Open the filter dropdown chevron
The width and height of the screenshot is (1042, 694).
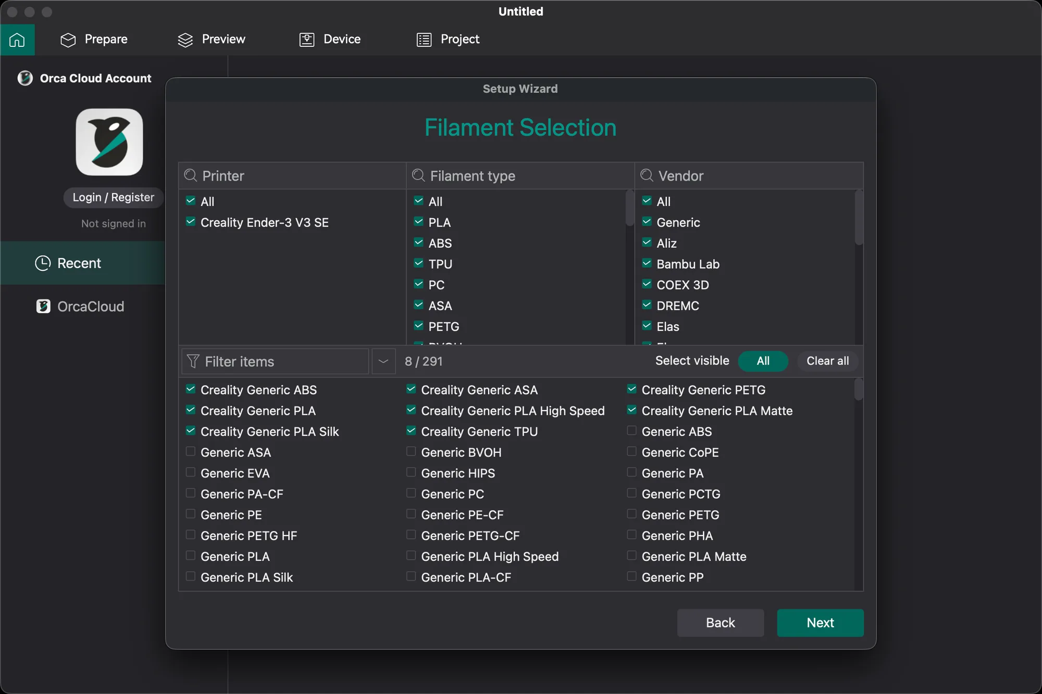click(x=383, y=361)
